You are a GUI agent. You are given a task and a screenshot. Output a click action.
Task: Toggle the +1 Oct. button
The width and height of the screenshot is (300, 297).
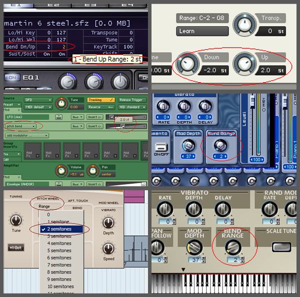16,247
